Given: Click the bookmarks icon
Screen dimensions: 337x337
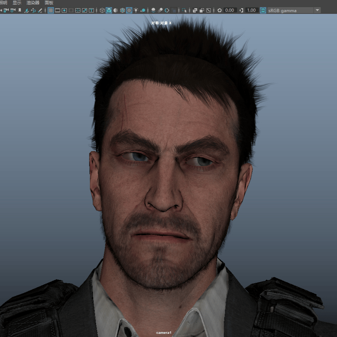Looking at the screenshot, I should pyautogui.click(x=20, y=10).
